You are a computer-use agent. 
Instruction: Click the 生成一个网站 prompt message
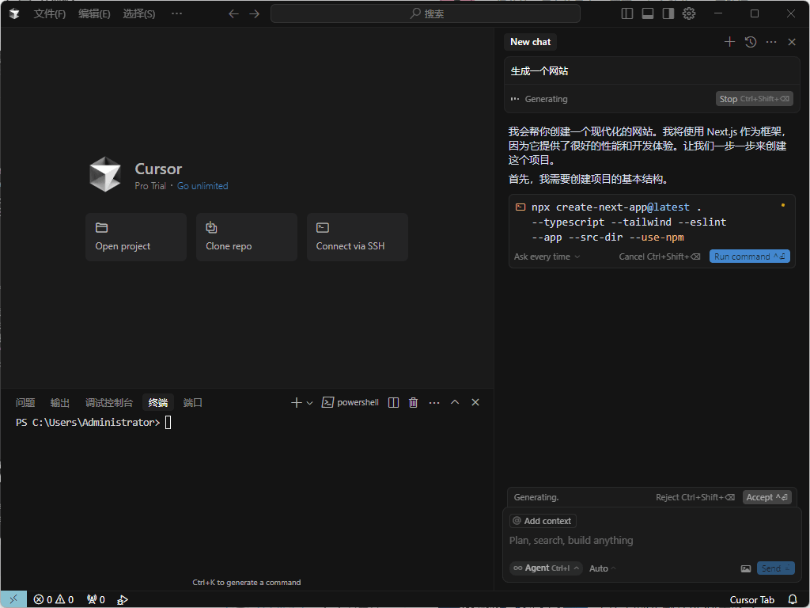[652, 70]
